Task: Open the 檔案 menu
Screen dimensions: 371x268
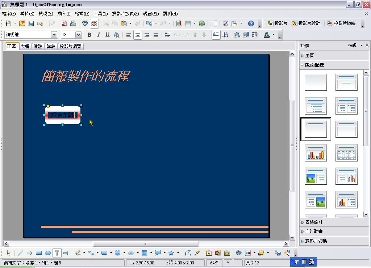Action: (9, 14)
